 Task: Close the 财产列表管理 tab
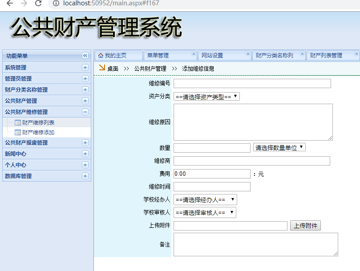(356, 53)
